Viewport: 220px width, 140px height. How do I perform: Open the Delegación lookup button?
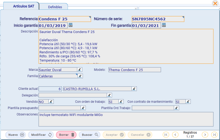109,95
